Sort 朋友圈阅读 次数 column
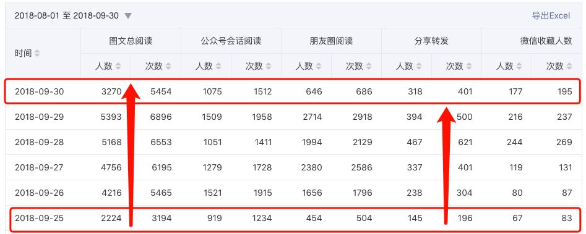 click(x=368, y=66)
